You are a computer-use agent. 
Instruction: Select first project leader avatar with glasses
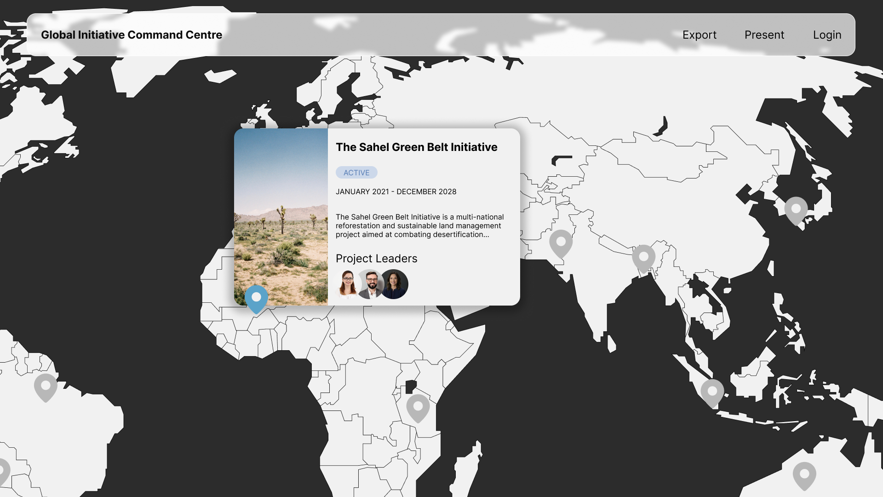click(x=348, y=284)
